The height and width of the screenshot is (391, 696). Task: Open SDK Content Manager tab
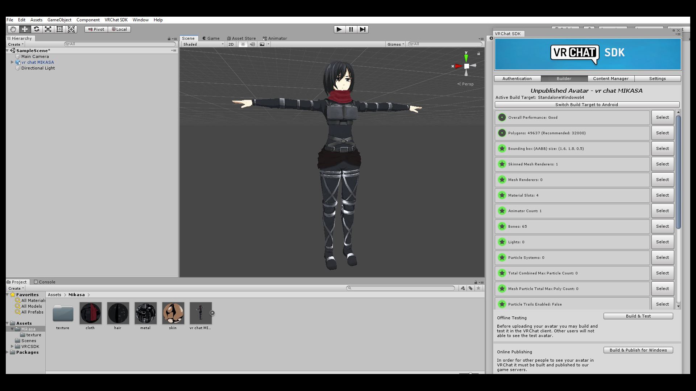tap(611, 79)
